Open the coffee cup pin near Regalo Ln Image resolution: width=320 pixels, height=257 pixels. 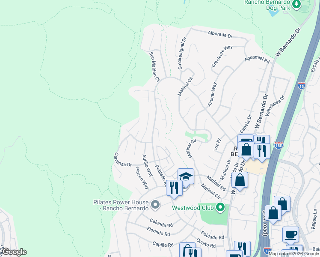click(x=290, y=235)
